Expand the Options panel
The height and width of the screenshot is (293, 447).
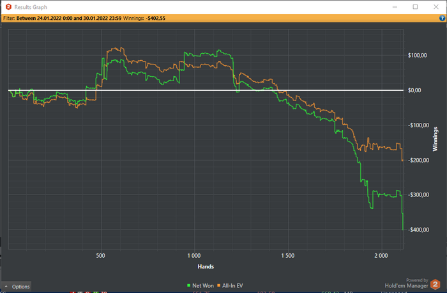coord(17,287)
